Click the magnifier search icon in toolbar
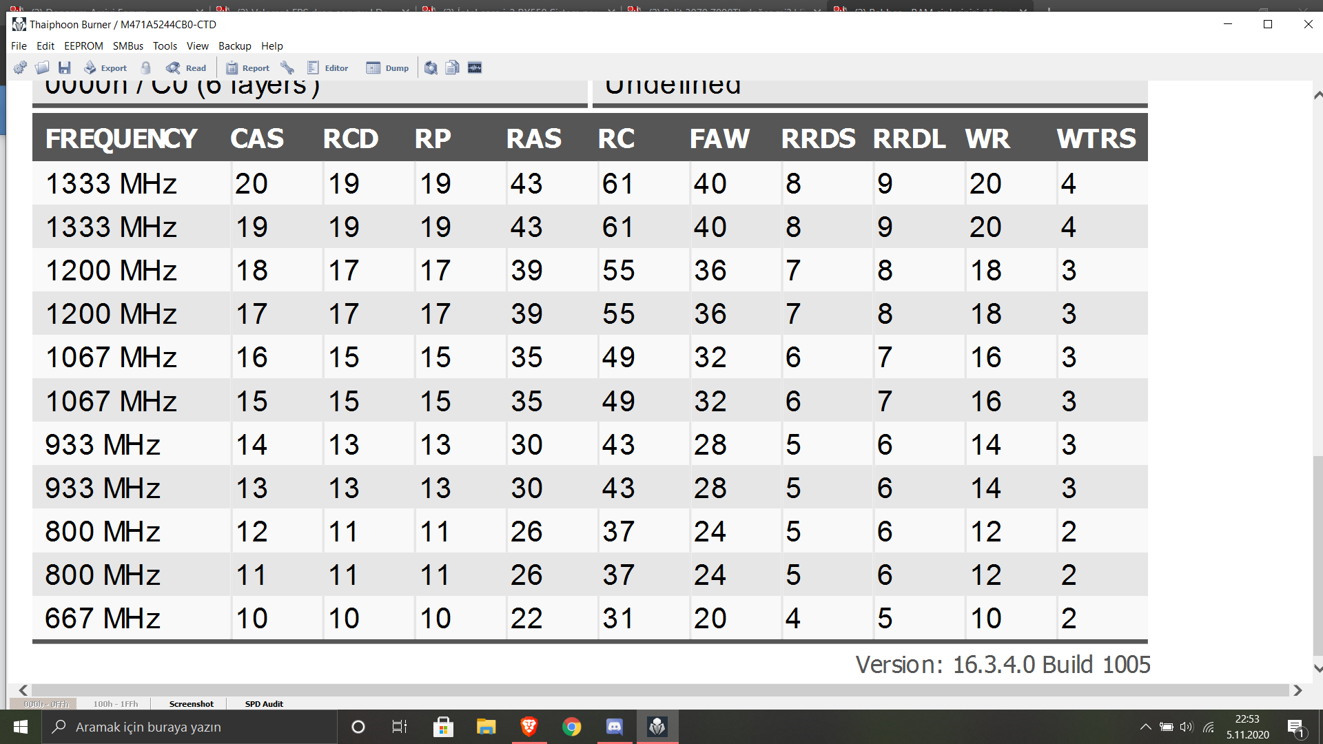The image size is (1323, 744). [431, 68]
